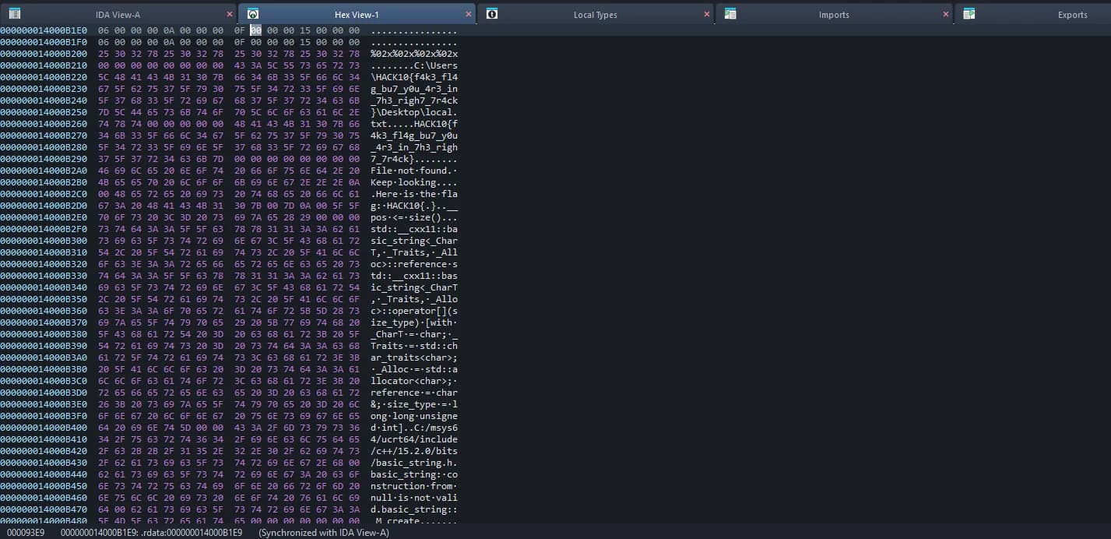Viewport: 1111px width, 539px height.
Task: Click the ASCII text 'g_bu7_y0u_4r3_in'
Action: (x=414, y=89)
